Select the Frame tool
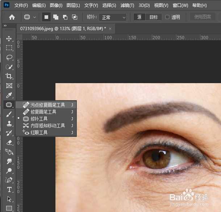 [9, 86]
